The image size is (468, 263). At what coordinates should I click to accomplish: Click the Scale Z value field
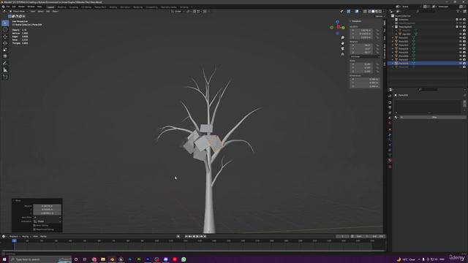tap(361, 72)
